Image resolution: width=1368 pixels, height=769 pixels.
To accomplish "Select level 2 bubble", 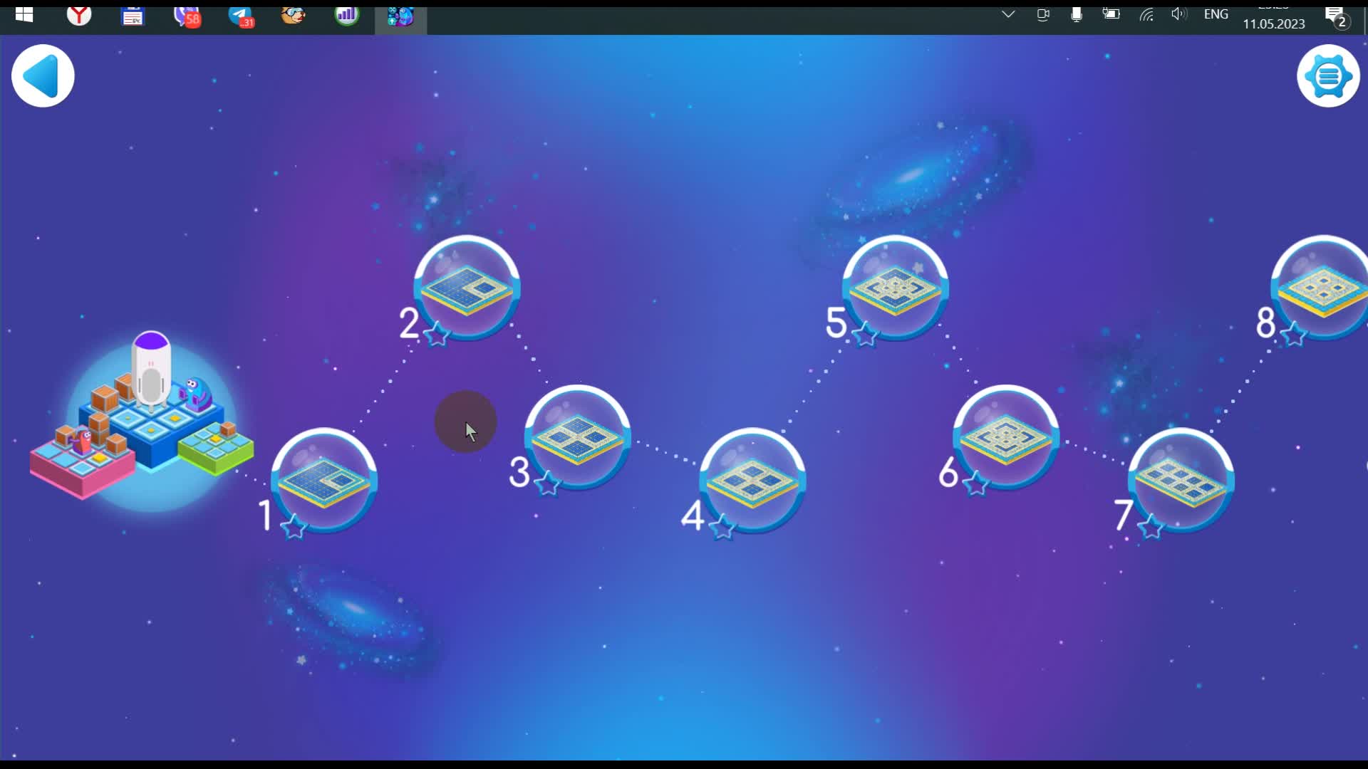I will (x=467, y=288).
